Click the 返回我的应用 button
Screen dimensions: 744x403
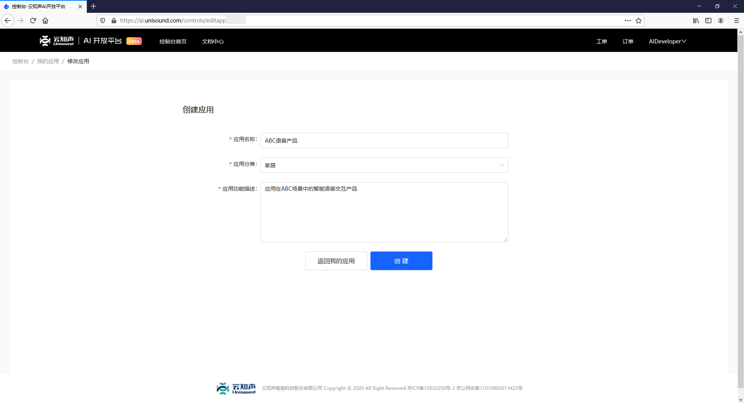tap(336, 261)
